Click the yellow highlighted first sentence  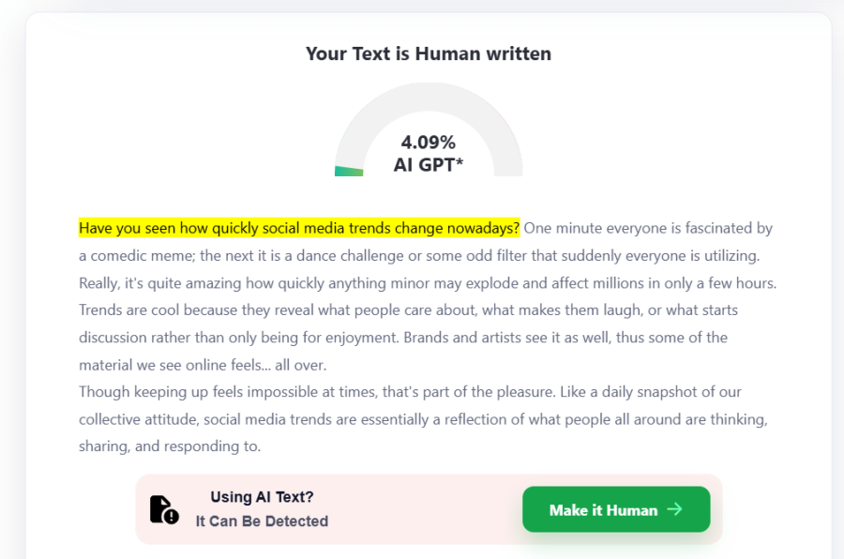298,228
